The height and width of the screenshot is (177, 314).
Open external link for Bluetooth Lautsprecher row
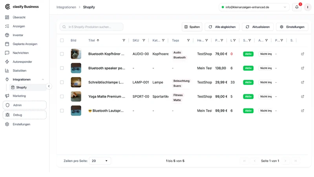302,111
